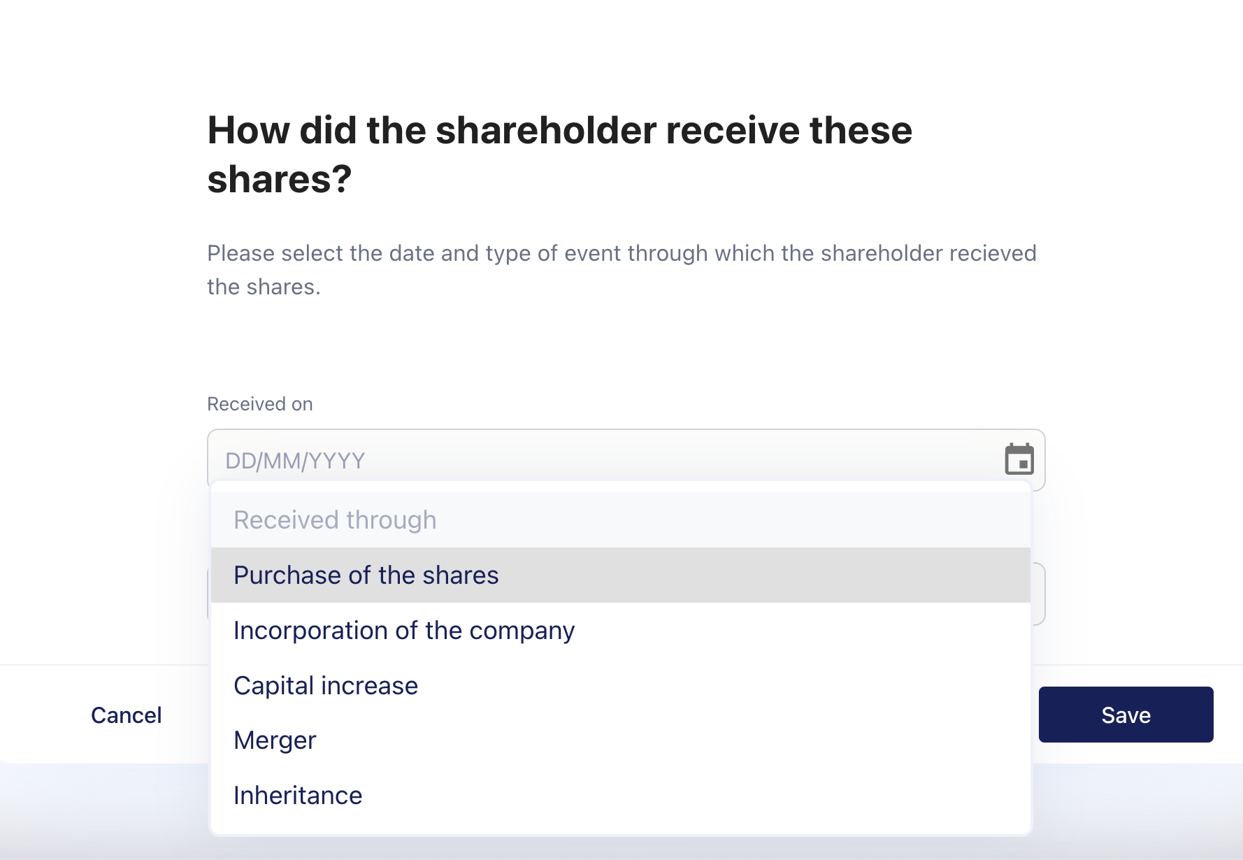Choose Incorporation of the company
This screenshot has height=860, width=1243.
pos(404,630)
